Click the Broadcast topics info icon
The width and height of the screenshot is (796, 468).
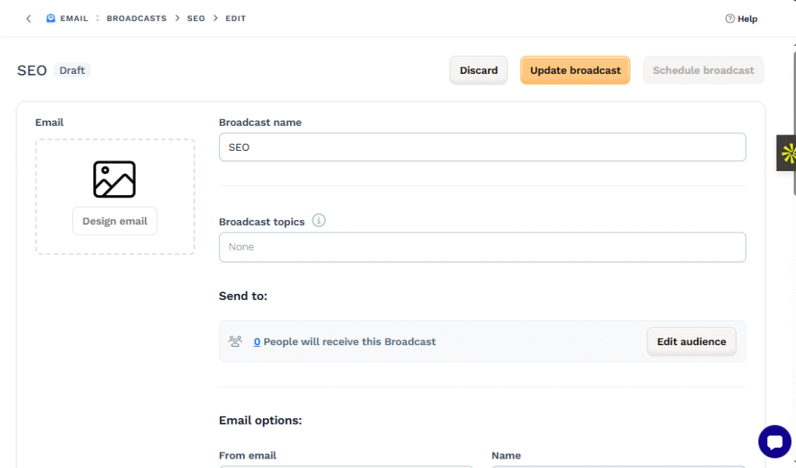[x=318, y=220]
